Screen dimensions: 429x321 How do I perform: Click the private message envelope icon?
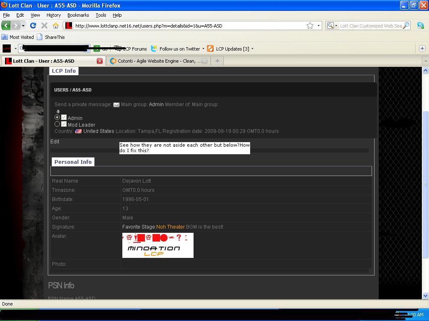coord(116,104)
